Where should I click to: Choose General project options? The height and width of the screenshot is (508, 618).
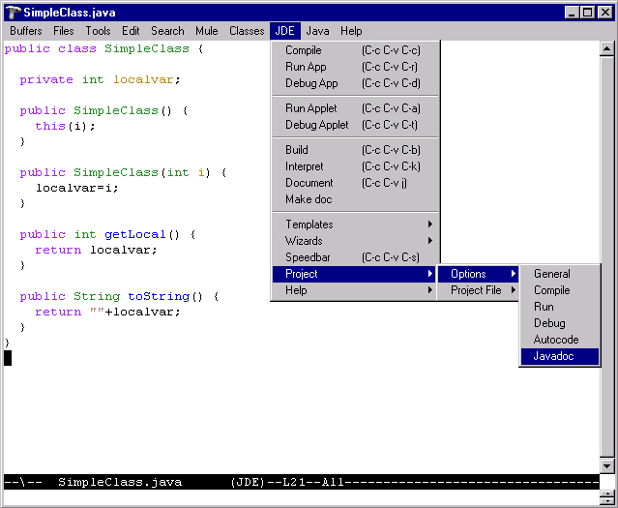click(560, 274)
